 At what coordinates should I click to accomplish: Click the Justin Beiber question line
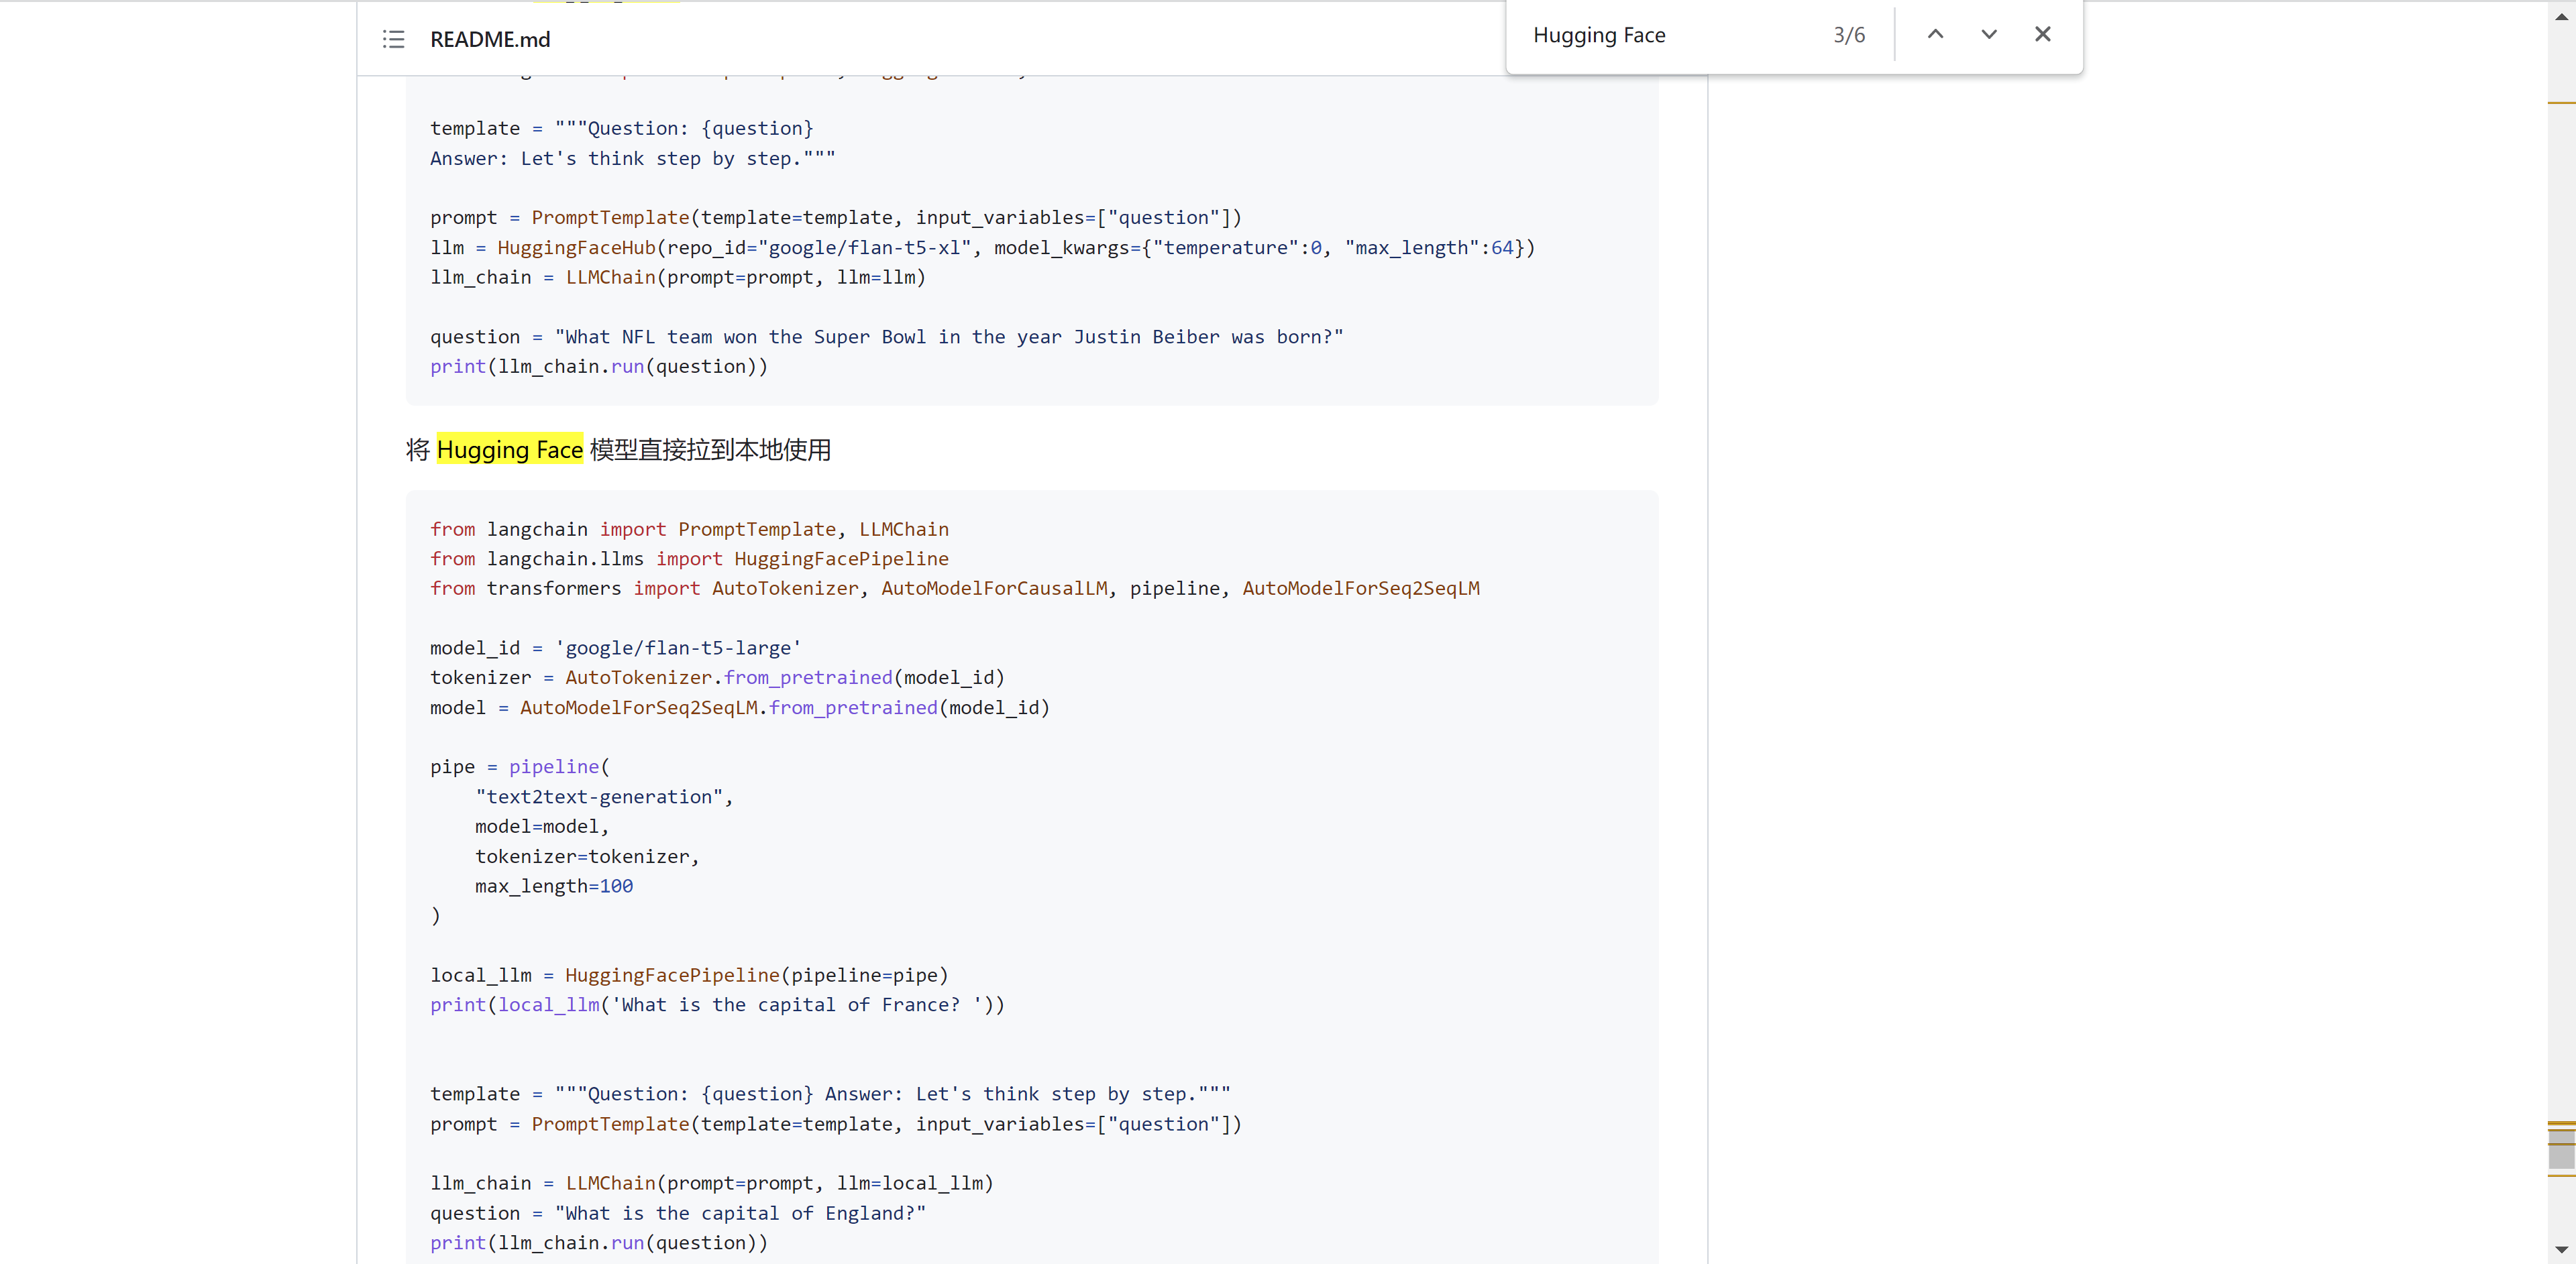coord(887,337)
